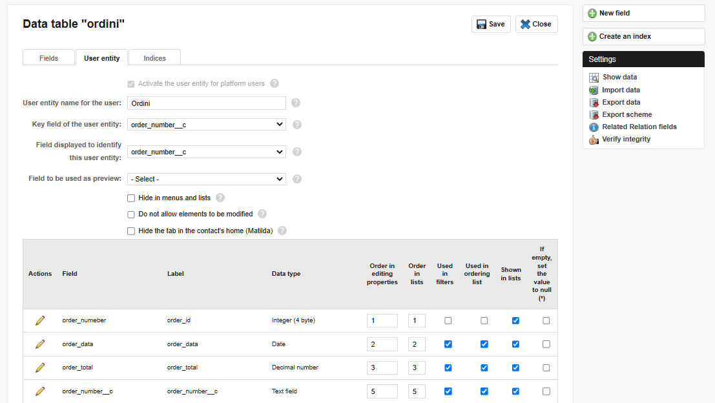Uncheck Used in filters for order_data

[448, 344]
